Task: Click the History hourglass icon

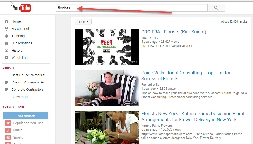Action: [7, 51]
